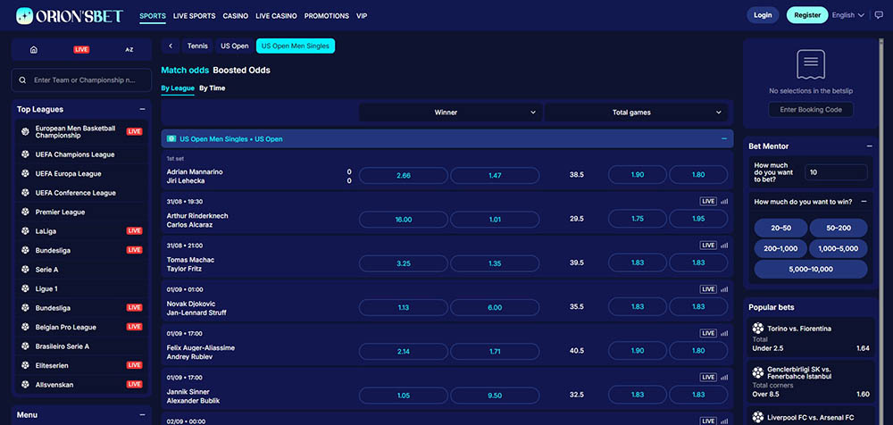Click the LIVE badge next to LaLiga
Image resolution: width=893 pixels, height=425 pixels.
135,230
